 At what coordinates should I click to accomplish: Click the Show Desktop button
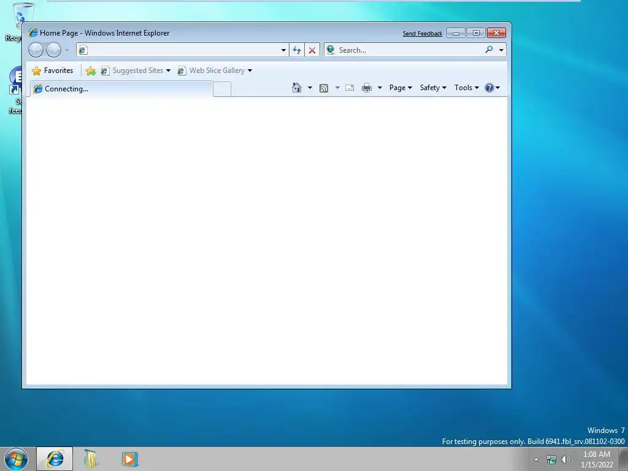(x=624, y=459)
